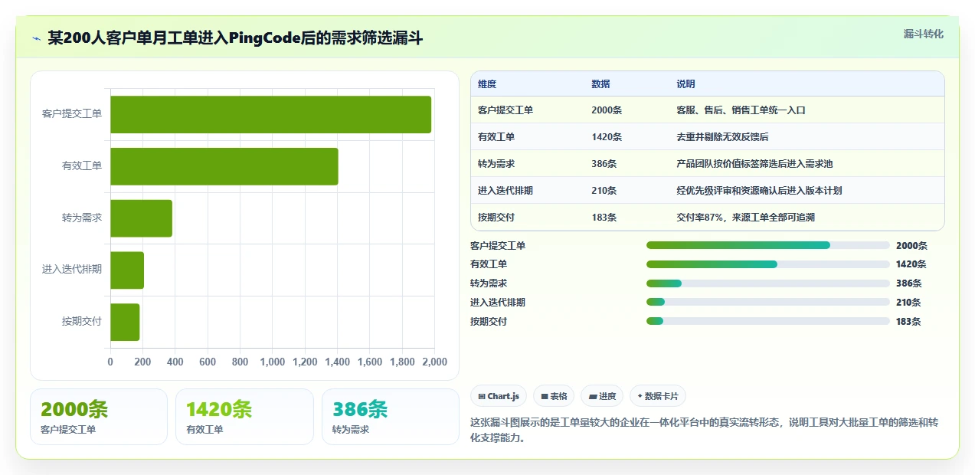Click cell 产品团队按价值标签筛选后进入需求池
This screenshot has width=975, height=475.
(x=754, y=164)
